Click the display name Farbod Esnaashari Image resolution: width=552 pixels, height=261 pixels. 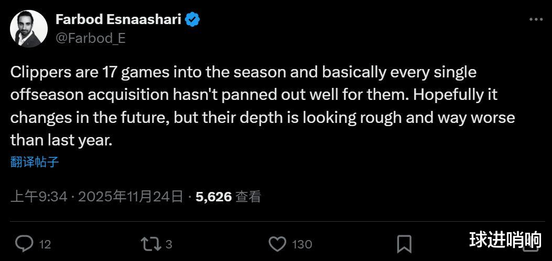pyautogui.click(x=118, y=20)
